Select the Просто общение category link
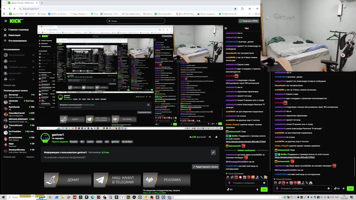Screen dimensions: 356x200 [60, 142]
